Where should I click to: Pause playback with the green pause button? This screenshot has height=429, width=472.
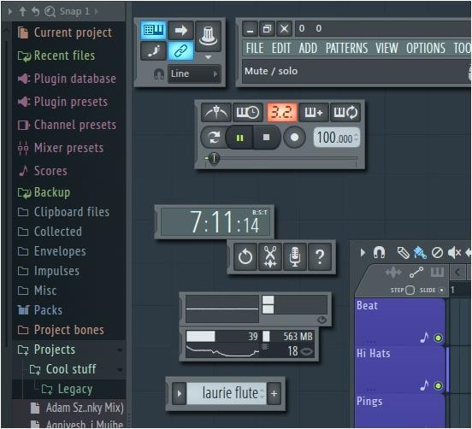pyautogui.click(x=239, y=138)
